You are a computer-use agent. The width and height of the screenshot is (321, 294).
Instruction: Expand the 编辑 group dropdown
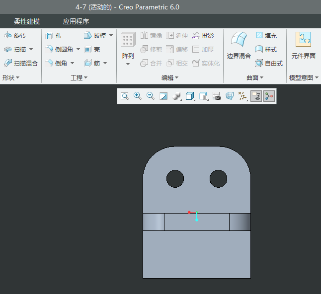pos(176,78)
